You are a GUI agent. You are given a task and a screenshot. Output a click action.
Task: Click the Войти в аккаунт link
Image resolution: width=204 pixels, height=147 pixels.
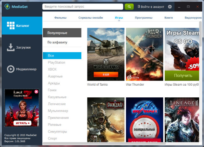152,7
